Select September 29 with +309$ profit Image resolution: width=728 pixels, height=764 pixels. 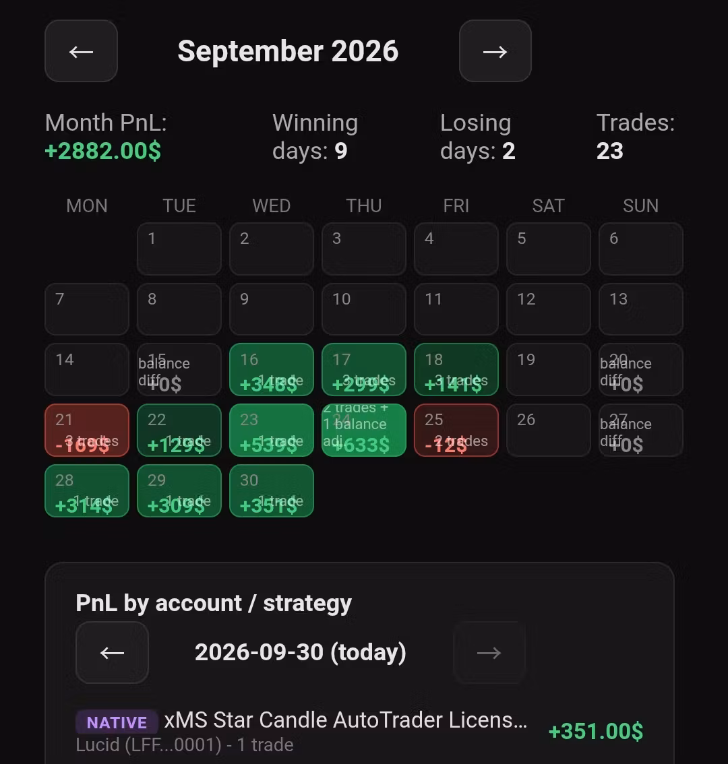[179, 490]
